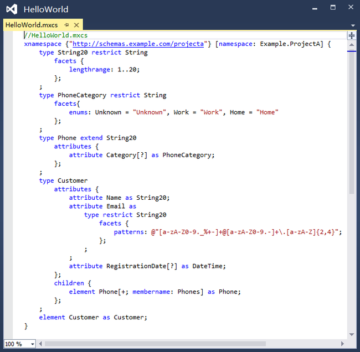
Task: Click the HelloWorld window title text
Action: coord(46,9)
